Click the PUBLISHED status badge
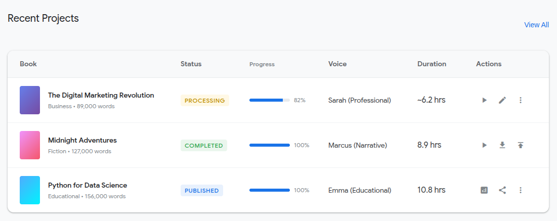Image resolution: width=557 pixels, height=221 pixels. 202,191
